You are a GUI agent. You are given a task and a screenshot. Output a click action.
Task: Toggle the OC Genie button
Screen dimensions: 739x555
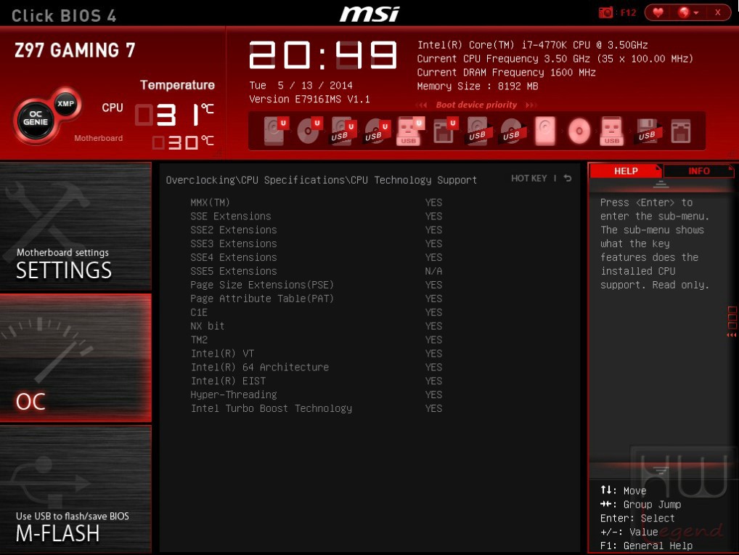[36, 119]
